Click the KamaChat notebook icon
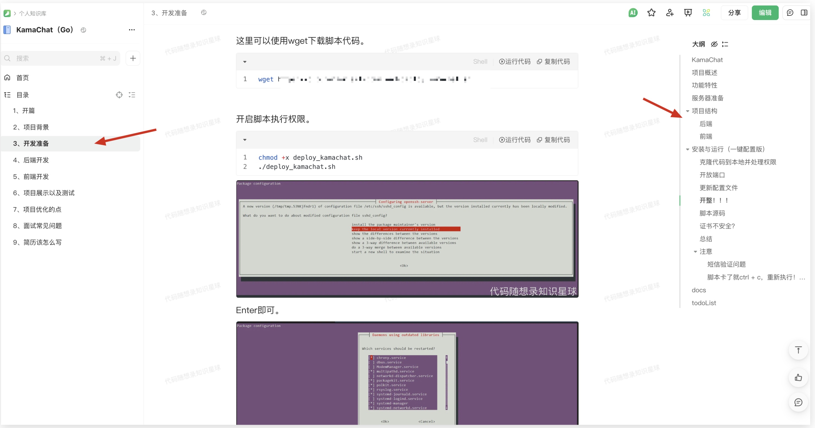This screenshot has height=428, width=815. click(7, 30)
